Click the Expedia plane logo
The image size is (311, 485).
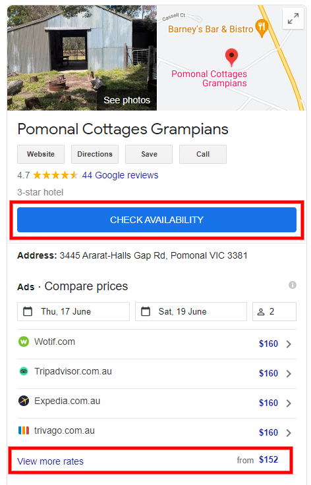[24, 401]
